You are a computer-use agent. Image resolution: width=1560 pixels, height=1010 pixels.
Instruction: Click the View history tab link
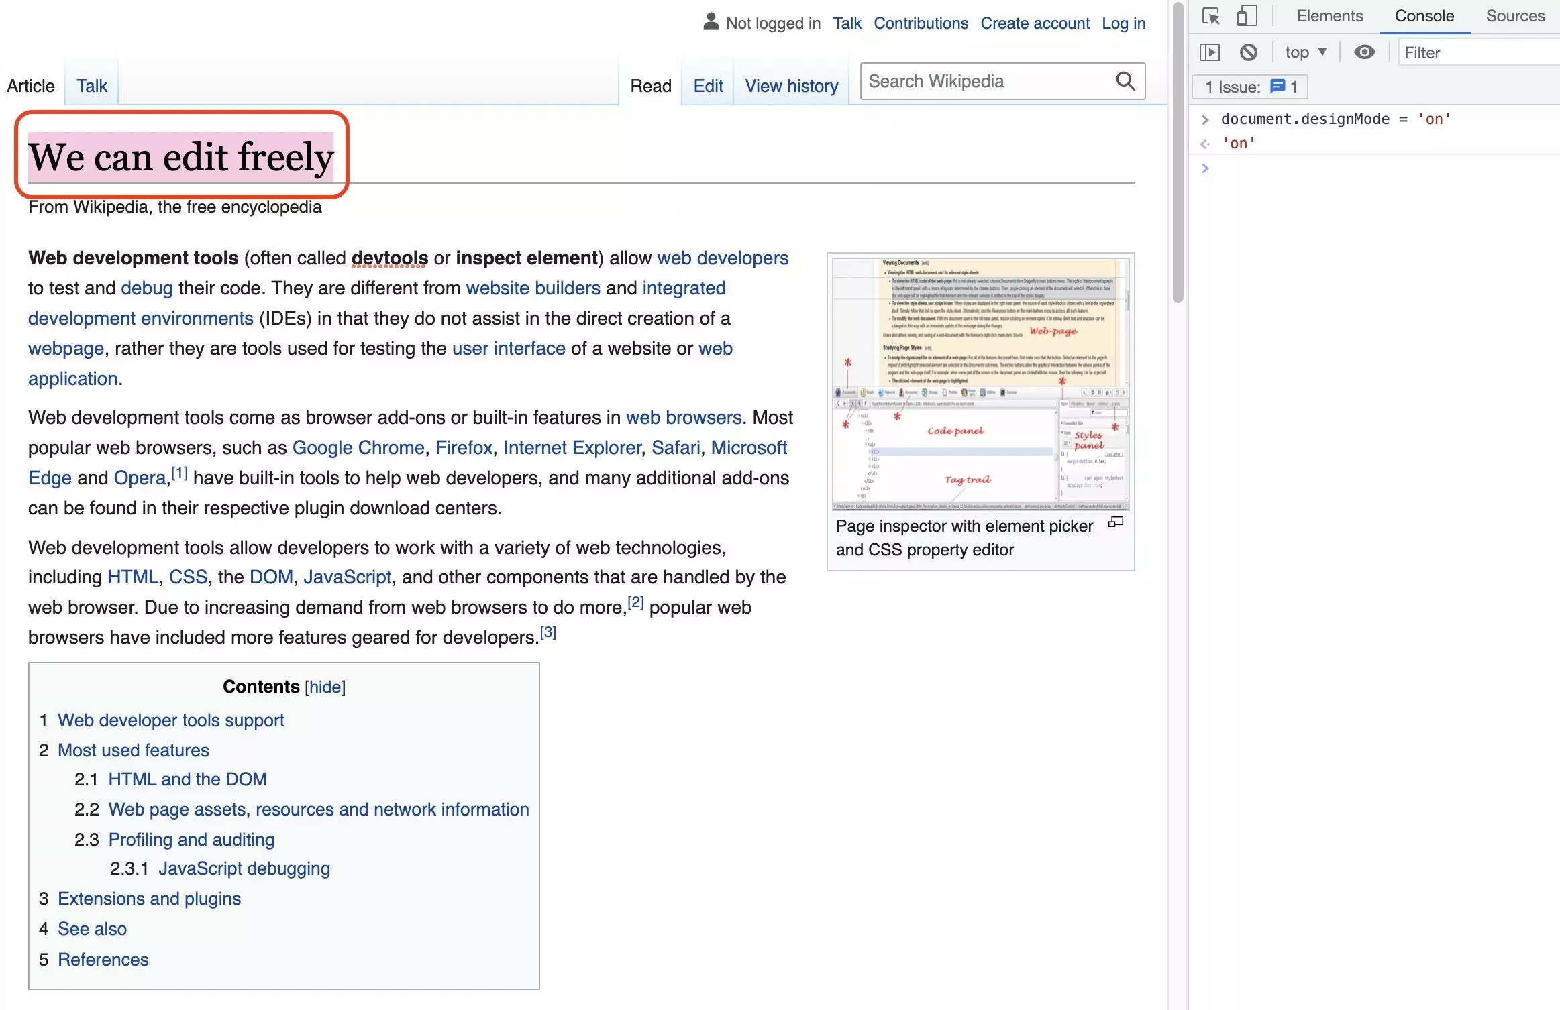[790, 85]
